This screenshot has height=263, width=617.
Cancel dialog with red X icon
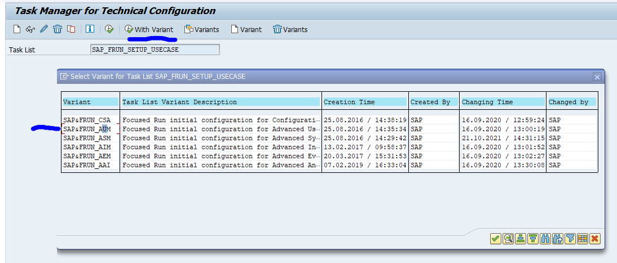[x=594, y=238]
